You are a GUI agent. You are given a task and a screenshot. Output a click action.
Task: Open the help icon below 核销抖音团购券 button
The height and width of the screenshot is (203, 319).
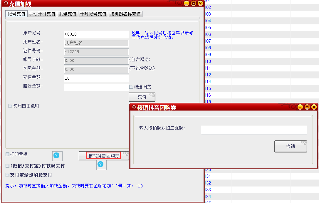[100, 165]
